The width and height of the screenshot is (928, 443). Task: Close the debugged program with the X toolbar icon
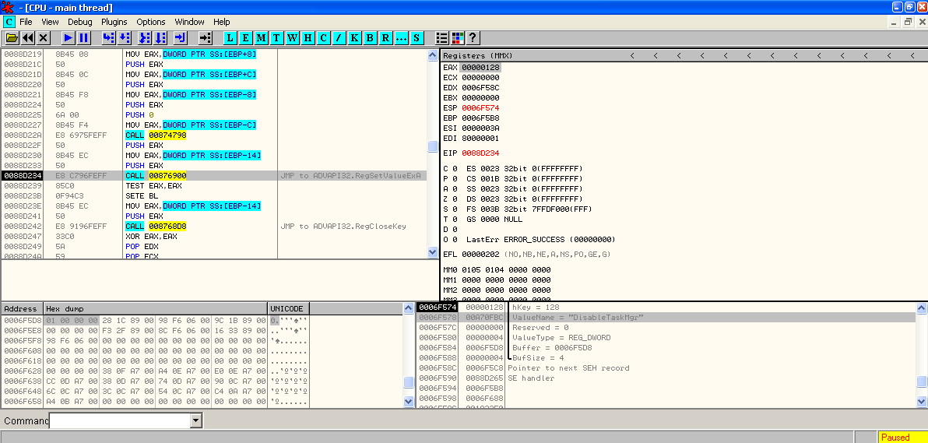point(43,38)
